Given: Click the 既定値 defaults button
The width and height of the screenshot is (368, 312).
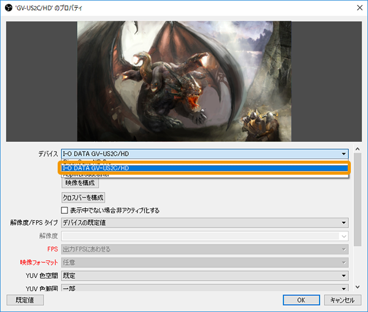Looking at the screenshot, I should coord(25,300).
